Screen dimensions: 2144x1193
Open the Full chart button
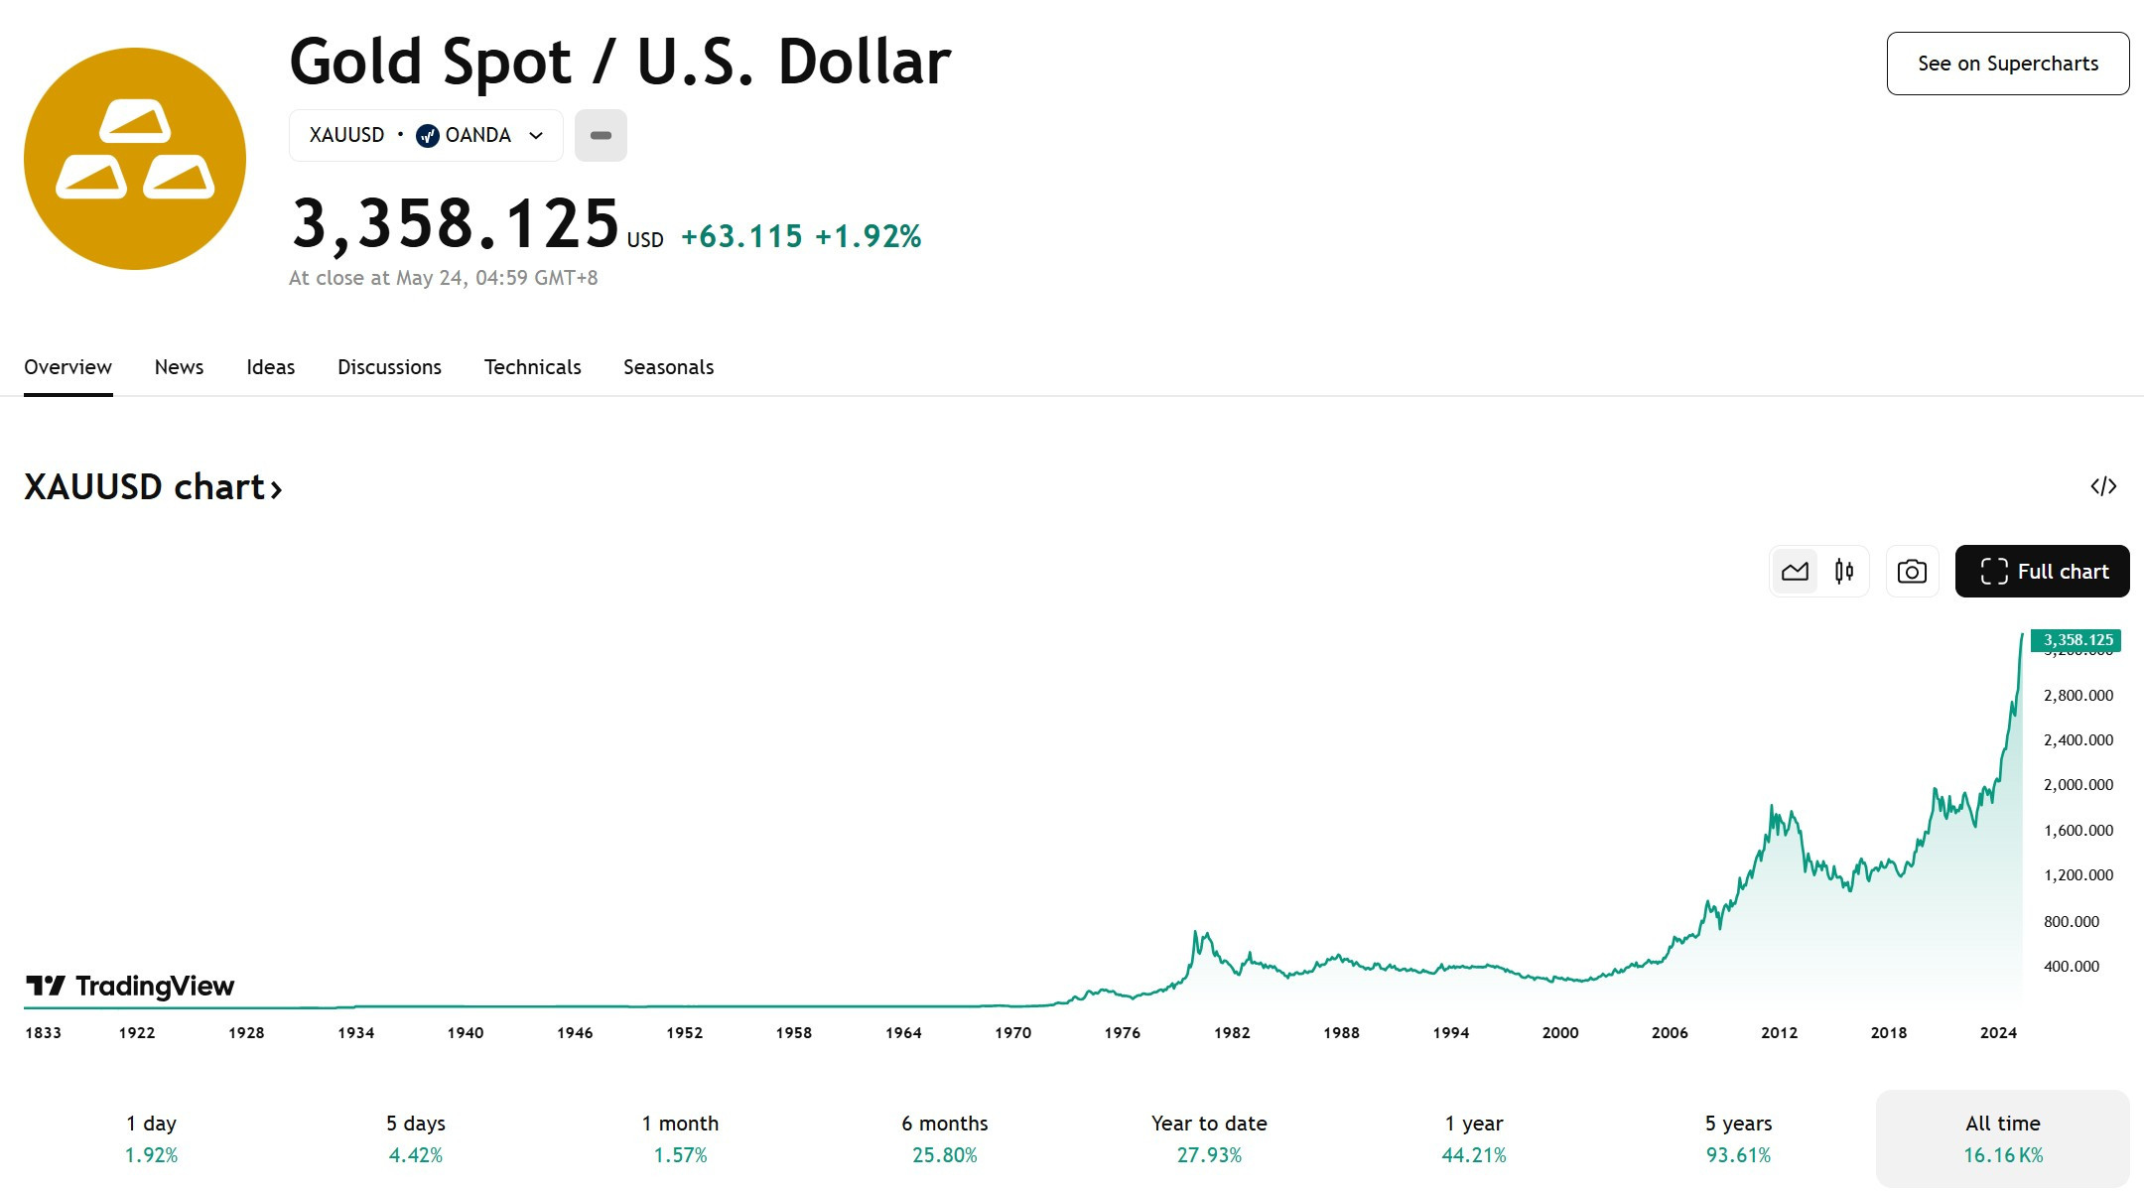click(2043, 572)
